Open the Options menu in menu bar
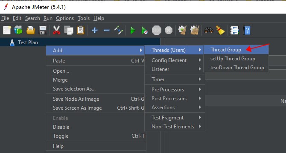This screenshot has width=286, height=153. pos(65,18)
